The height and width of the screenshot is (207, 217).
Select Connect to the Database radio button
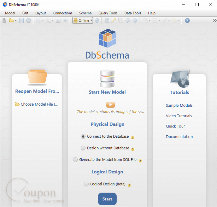83,136
